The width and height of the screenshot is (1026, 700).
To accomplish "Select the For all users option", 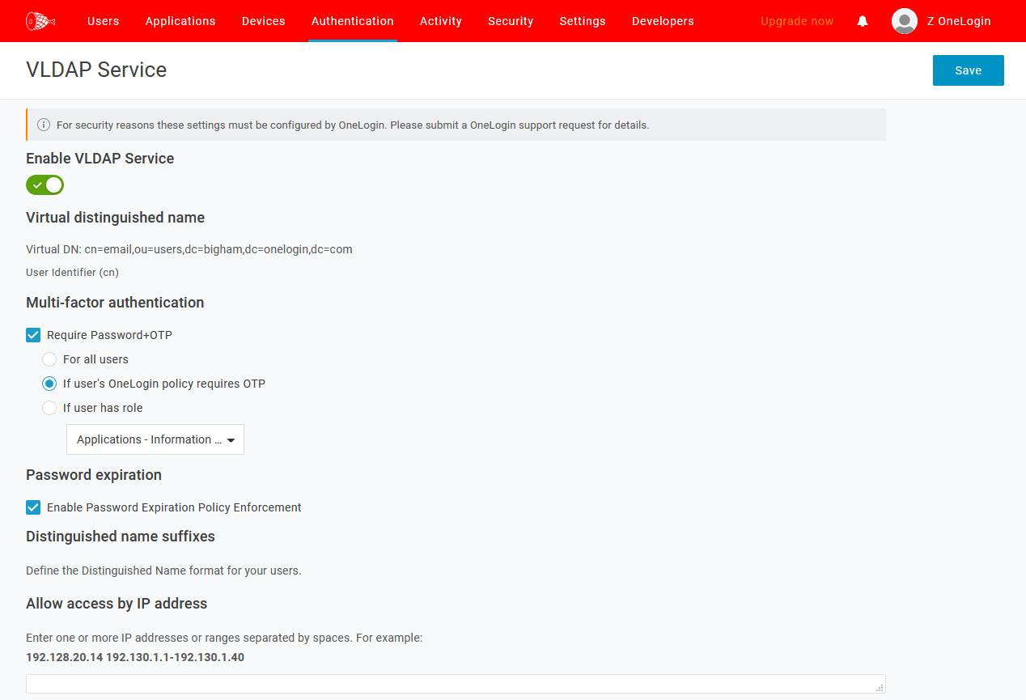I will click(x=49, y=358).
